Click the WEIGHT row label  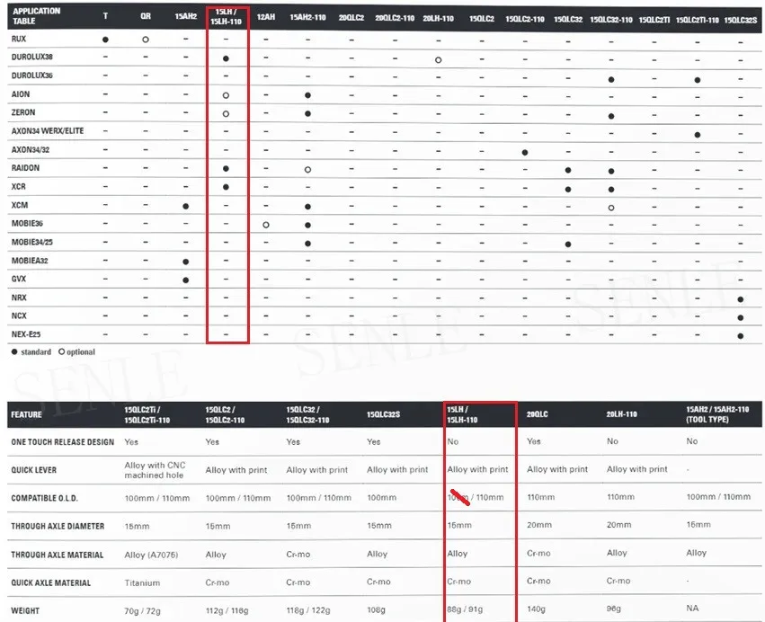coord(25,610)
